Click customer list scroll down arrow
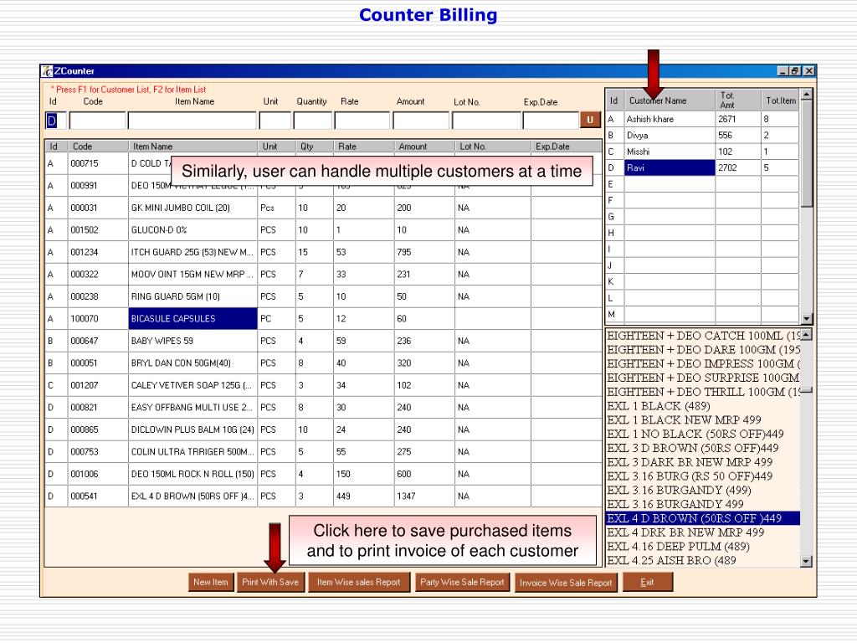Screen dimensions: 857x643 (x=806, y=318)
